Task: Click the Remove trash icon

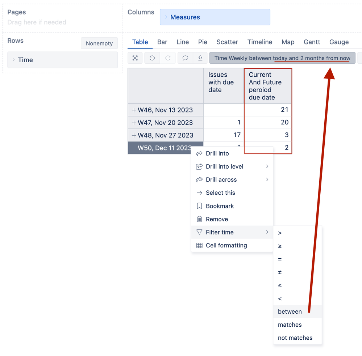Action: click(x=199, y=219)
